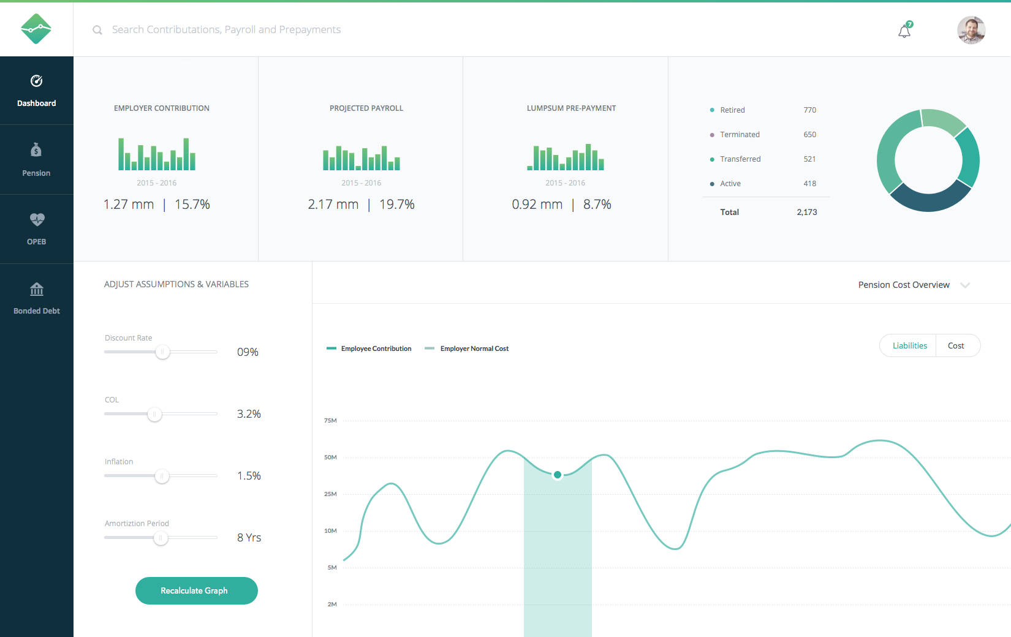Adjust the Discount Rate slider handle
This screenshot has width=1011, height=637.
pyautogui.click(x=162, y=352)
